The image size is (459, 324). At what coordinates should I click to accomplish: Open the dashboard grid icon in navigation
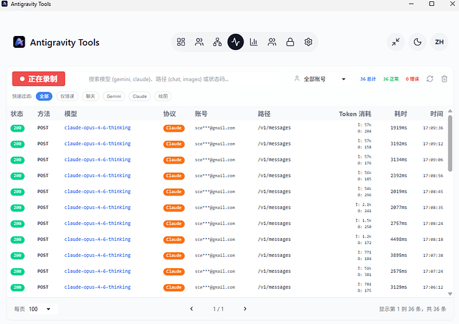[181, 42]
